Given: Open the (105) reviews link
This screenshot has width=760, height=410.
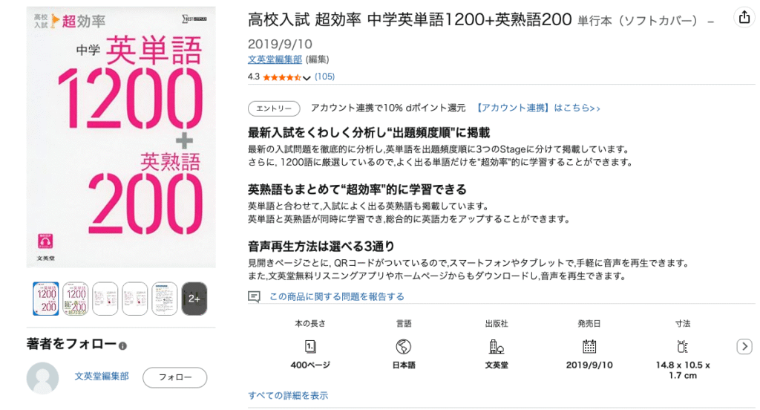Looking at the screenshot, I should pos(325,77).
